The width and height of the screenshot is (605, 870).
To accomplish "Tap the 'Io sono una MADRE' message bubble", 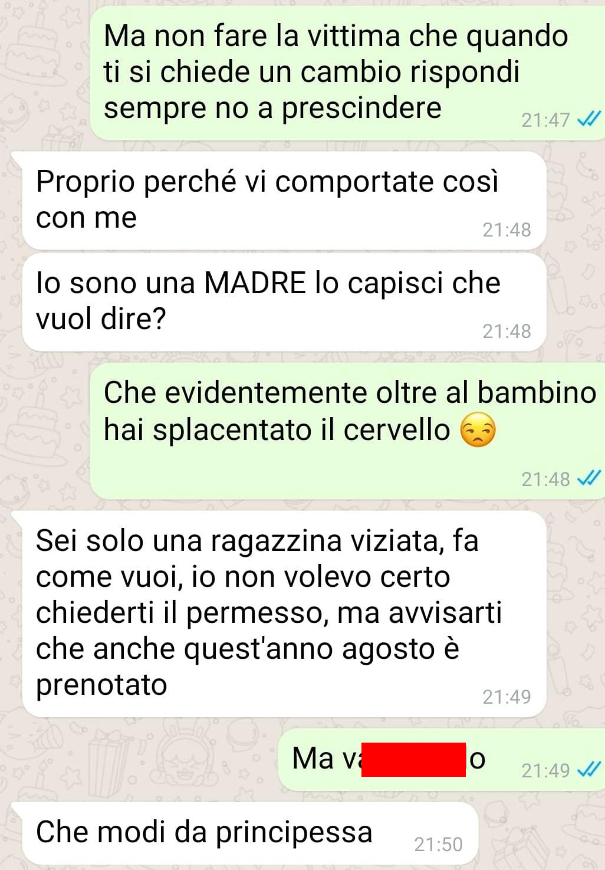I will pos(284,302).
